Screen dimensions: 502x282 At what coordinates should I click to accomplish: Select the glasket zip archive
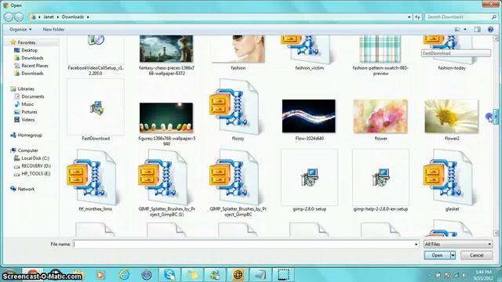point(452,179)
